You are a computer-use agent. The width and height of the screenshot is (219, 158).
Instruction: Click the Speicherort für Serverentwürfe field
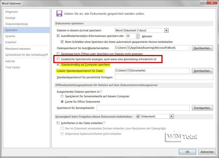tap(143, 108)
